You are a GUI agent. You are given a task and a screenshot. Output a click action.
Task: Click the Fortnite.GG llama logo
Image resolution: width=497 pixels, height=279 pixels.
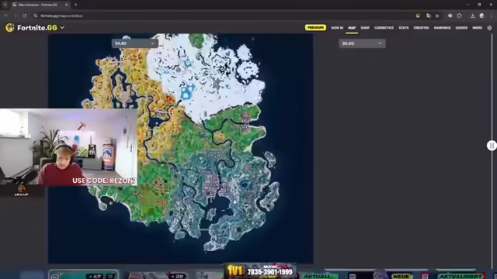coord(10,28)
